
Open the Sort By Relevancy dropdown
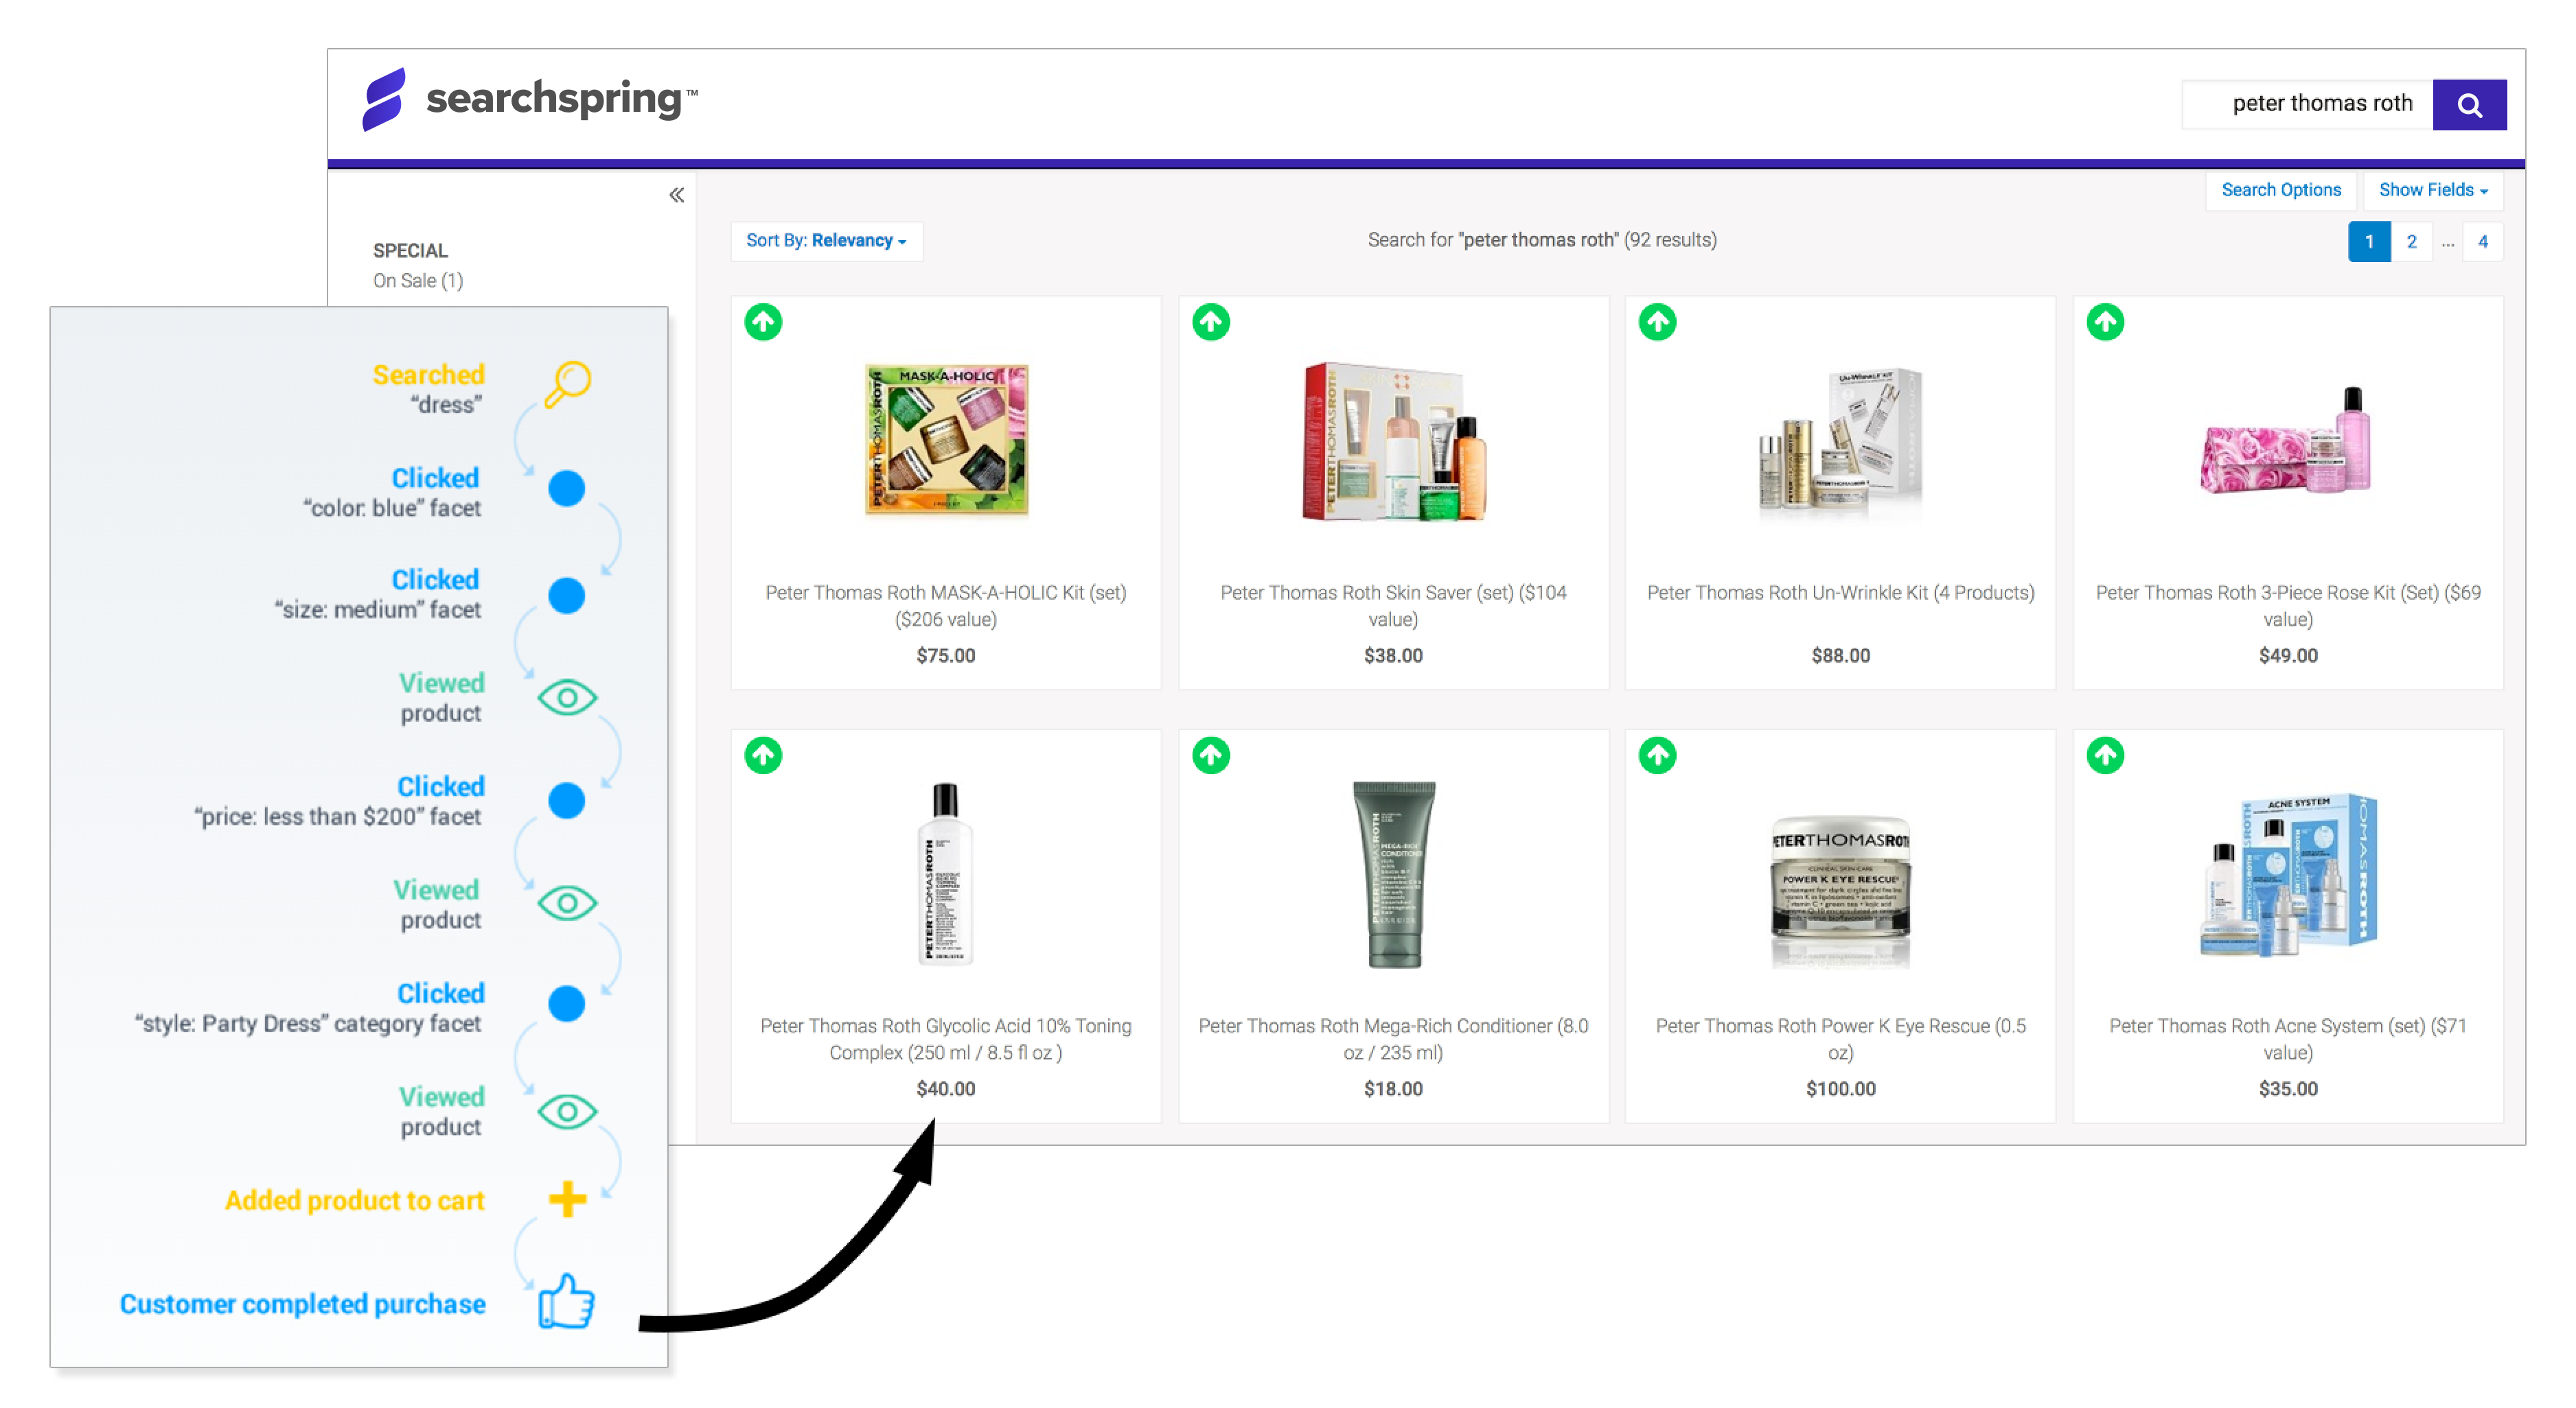826,241
